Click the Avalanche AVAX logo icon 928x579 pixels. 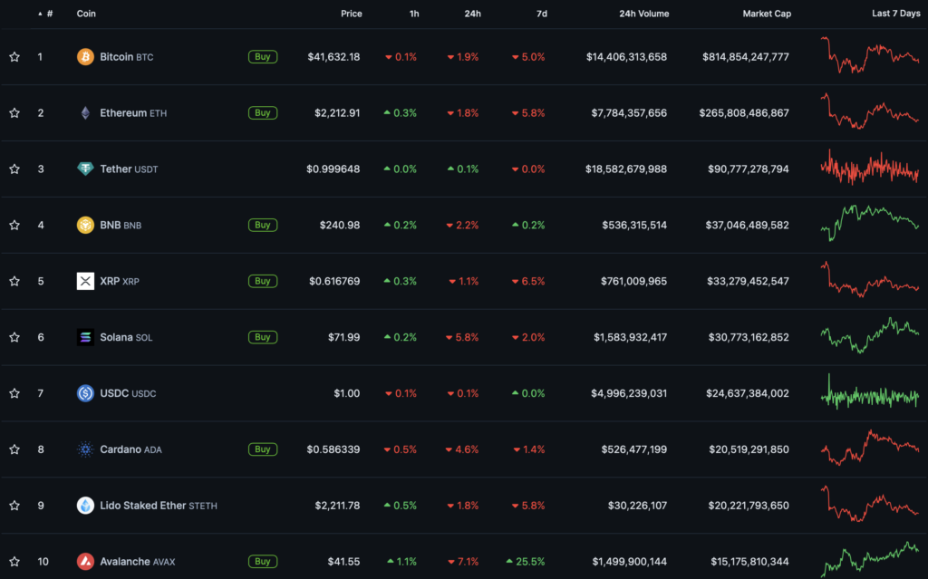[x=85, y=562]
